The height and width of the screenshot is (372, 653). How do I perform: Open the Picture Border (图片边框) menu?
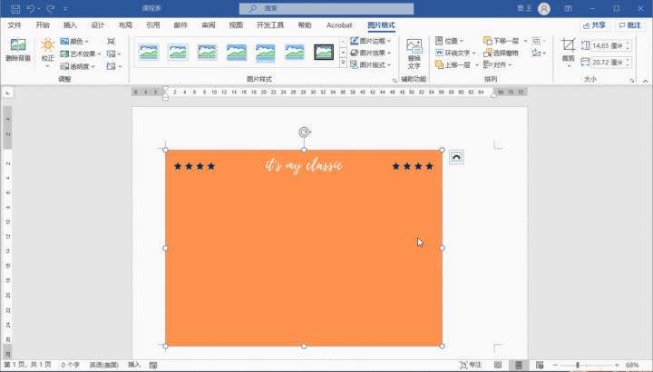(371, 41)
